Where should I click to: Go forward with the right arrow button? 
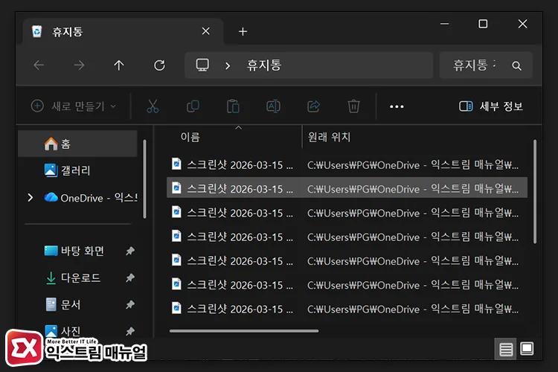tap(79, 65)
